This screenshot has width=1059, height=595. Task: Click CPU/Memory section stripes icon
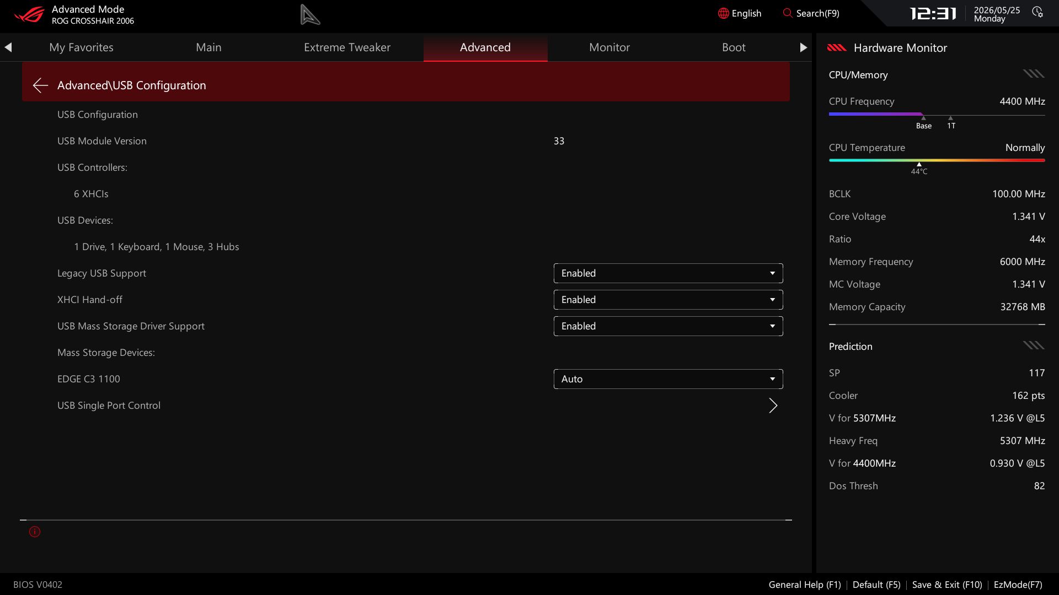point(1034,74)
